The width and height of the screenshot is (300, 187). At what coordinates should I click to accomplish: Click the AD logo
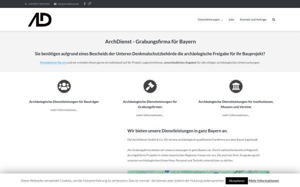tap(40, 19)
